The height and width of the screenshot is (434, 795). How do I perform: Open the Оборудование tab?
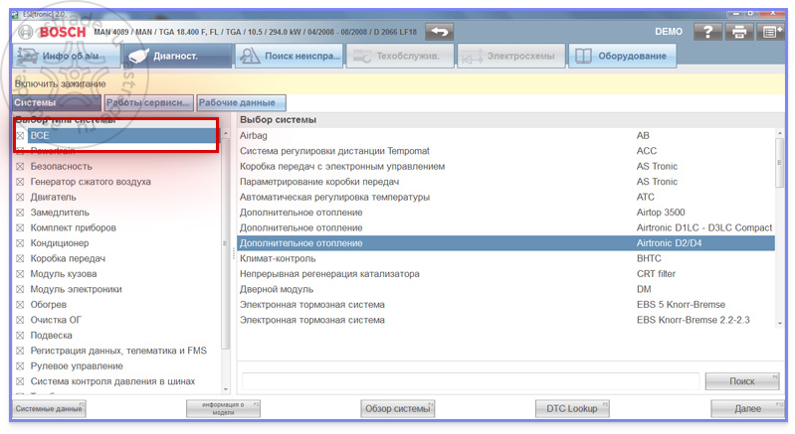coord(623,57)
